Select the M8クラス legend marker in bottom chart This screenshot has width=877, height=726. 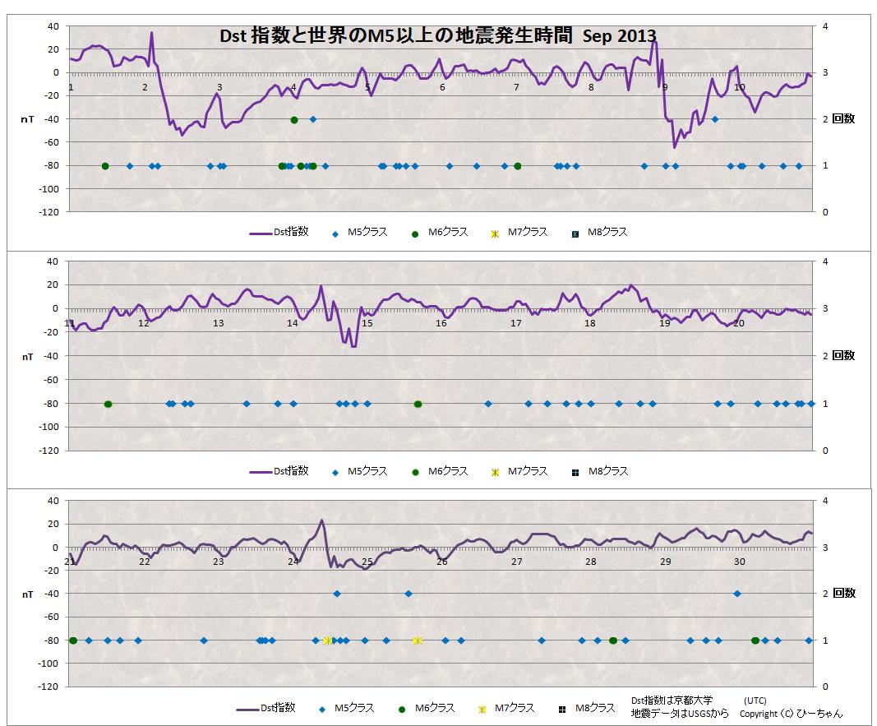(x=562, y=708)
